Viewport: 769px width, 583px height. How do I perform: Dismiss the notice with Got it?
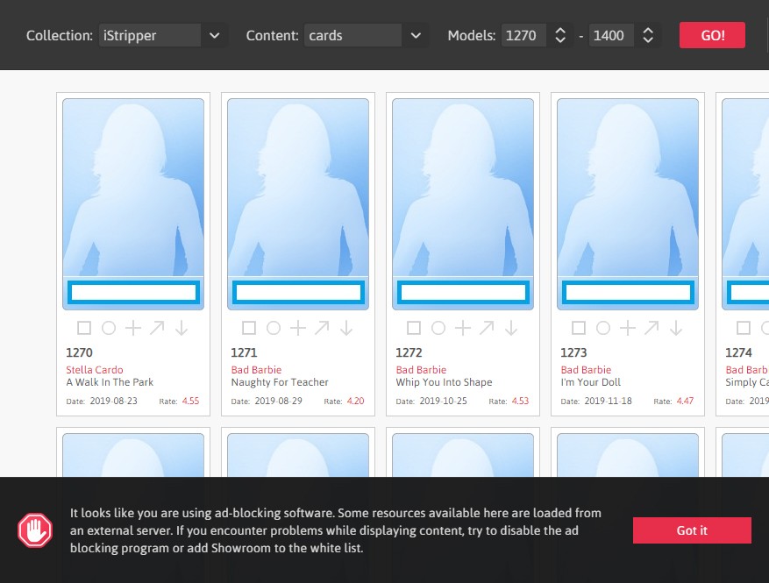[x=692, y=530]
